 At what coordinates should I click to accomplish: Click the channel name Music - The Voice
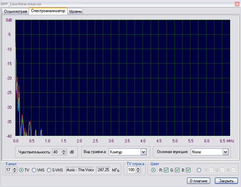point(80,170)
